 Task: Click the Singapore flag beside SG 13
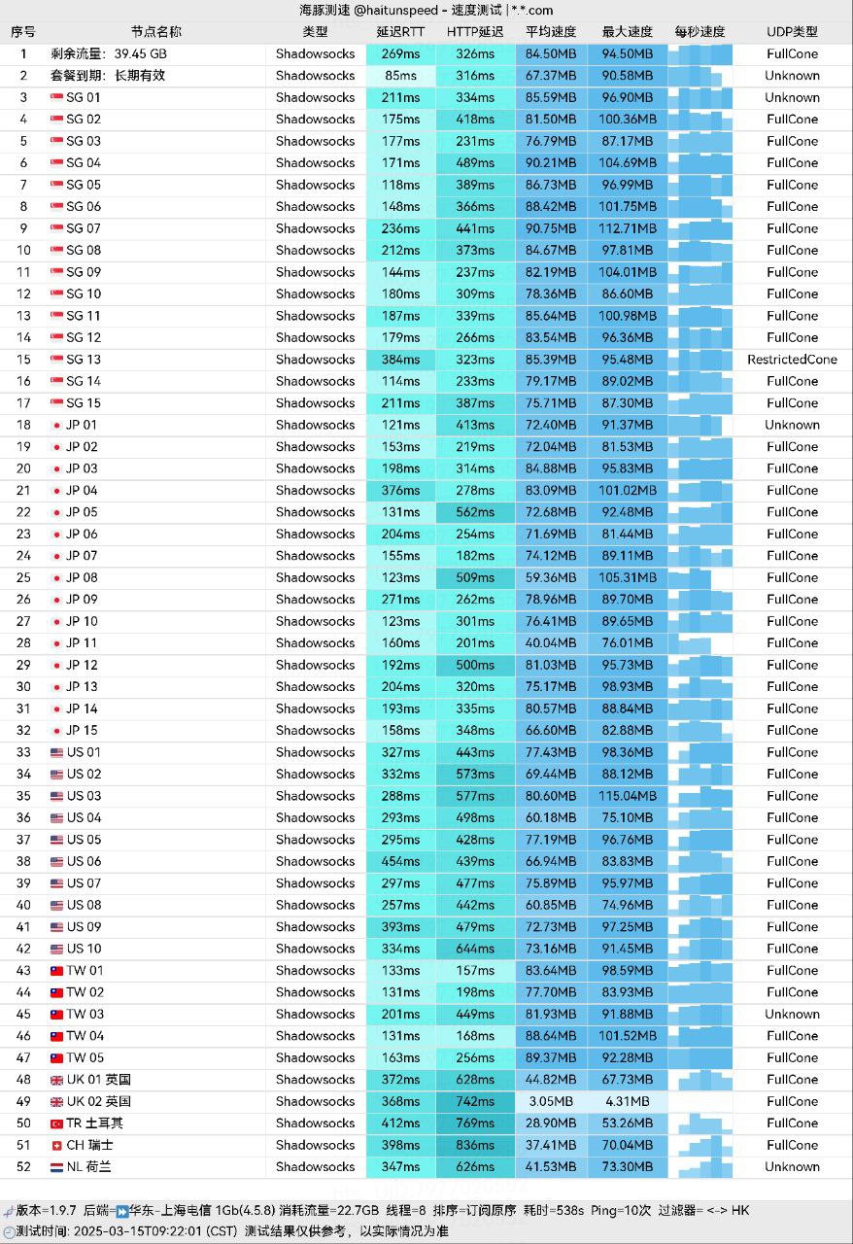pyautogui.click(x=56, y=360)
